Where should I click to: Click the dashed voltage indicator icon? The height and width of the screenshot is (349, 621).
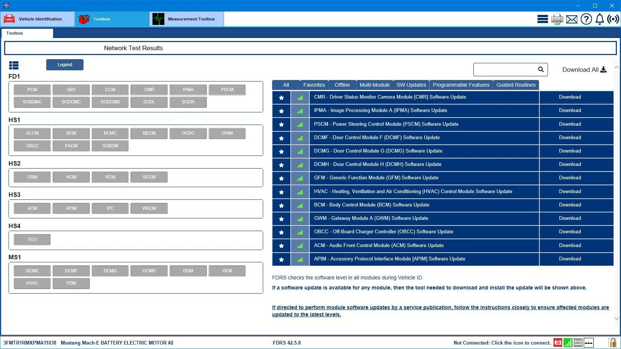[589, 343]
